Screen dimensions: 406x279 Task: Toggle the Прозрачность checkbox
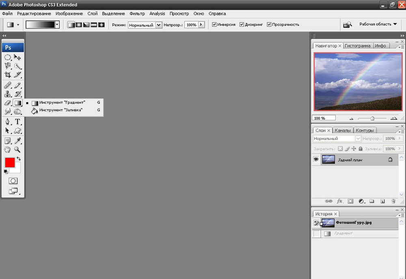click(269, 25)
